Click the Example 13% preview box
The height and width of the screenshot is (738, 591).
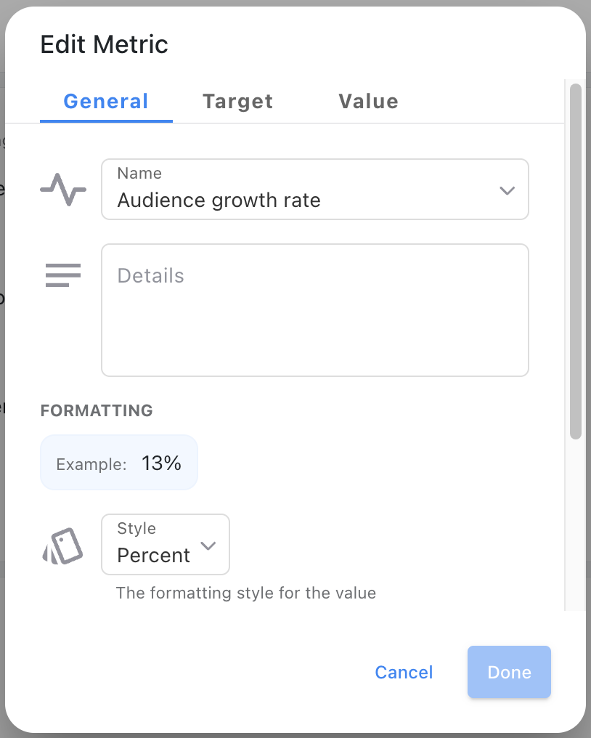119,463
